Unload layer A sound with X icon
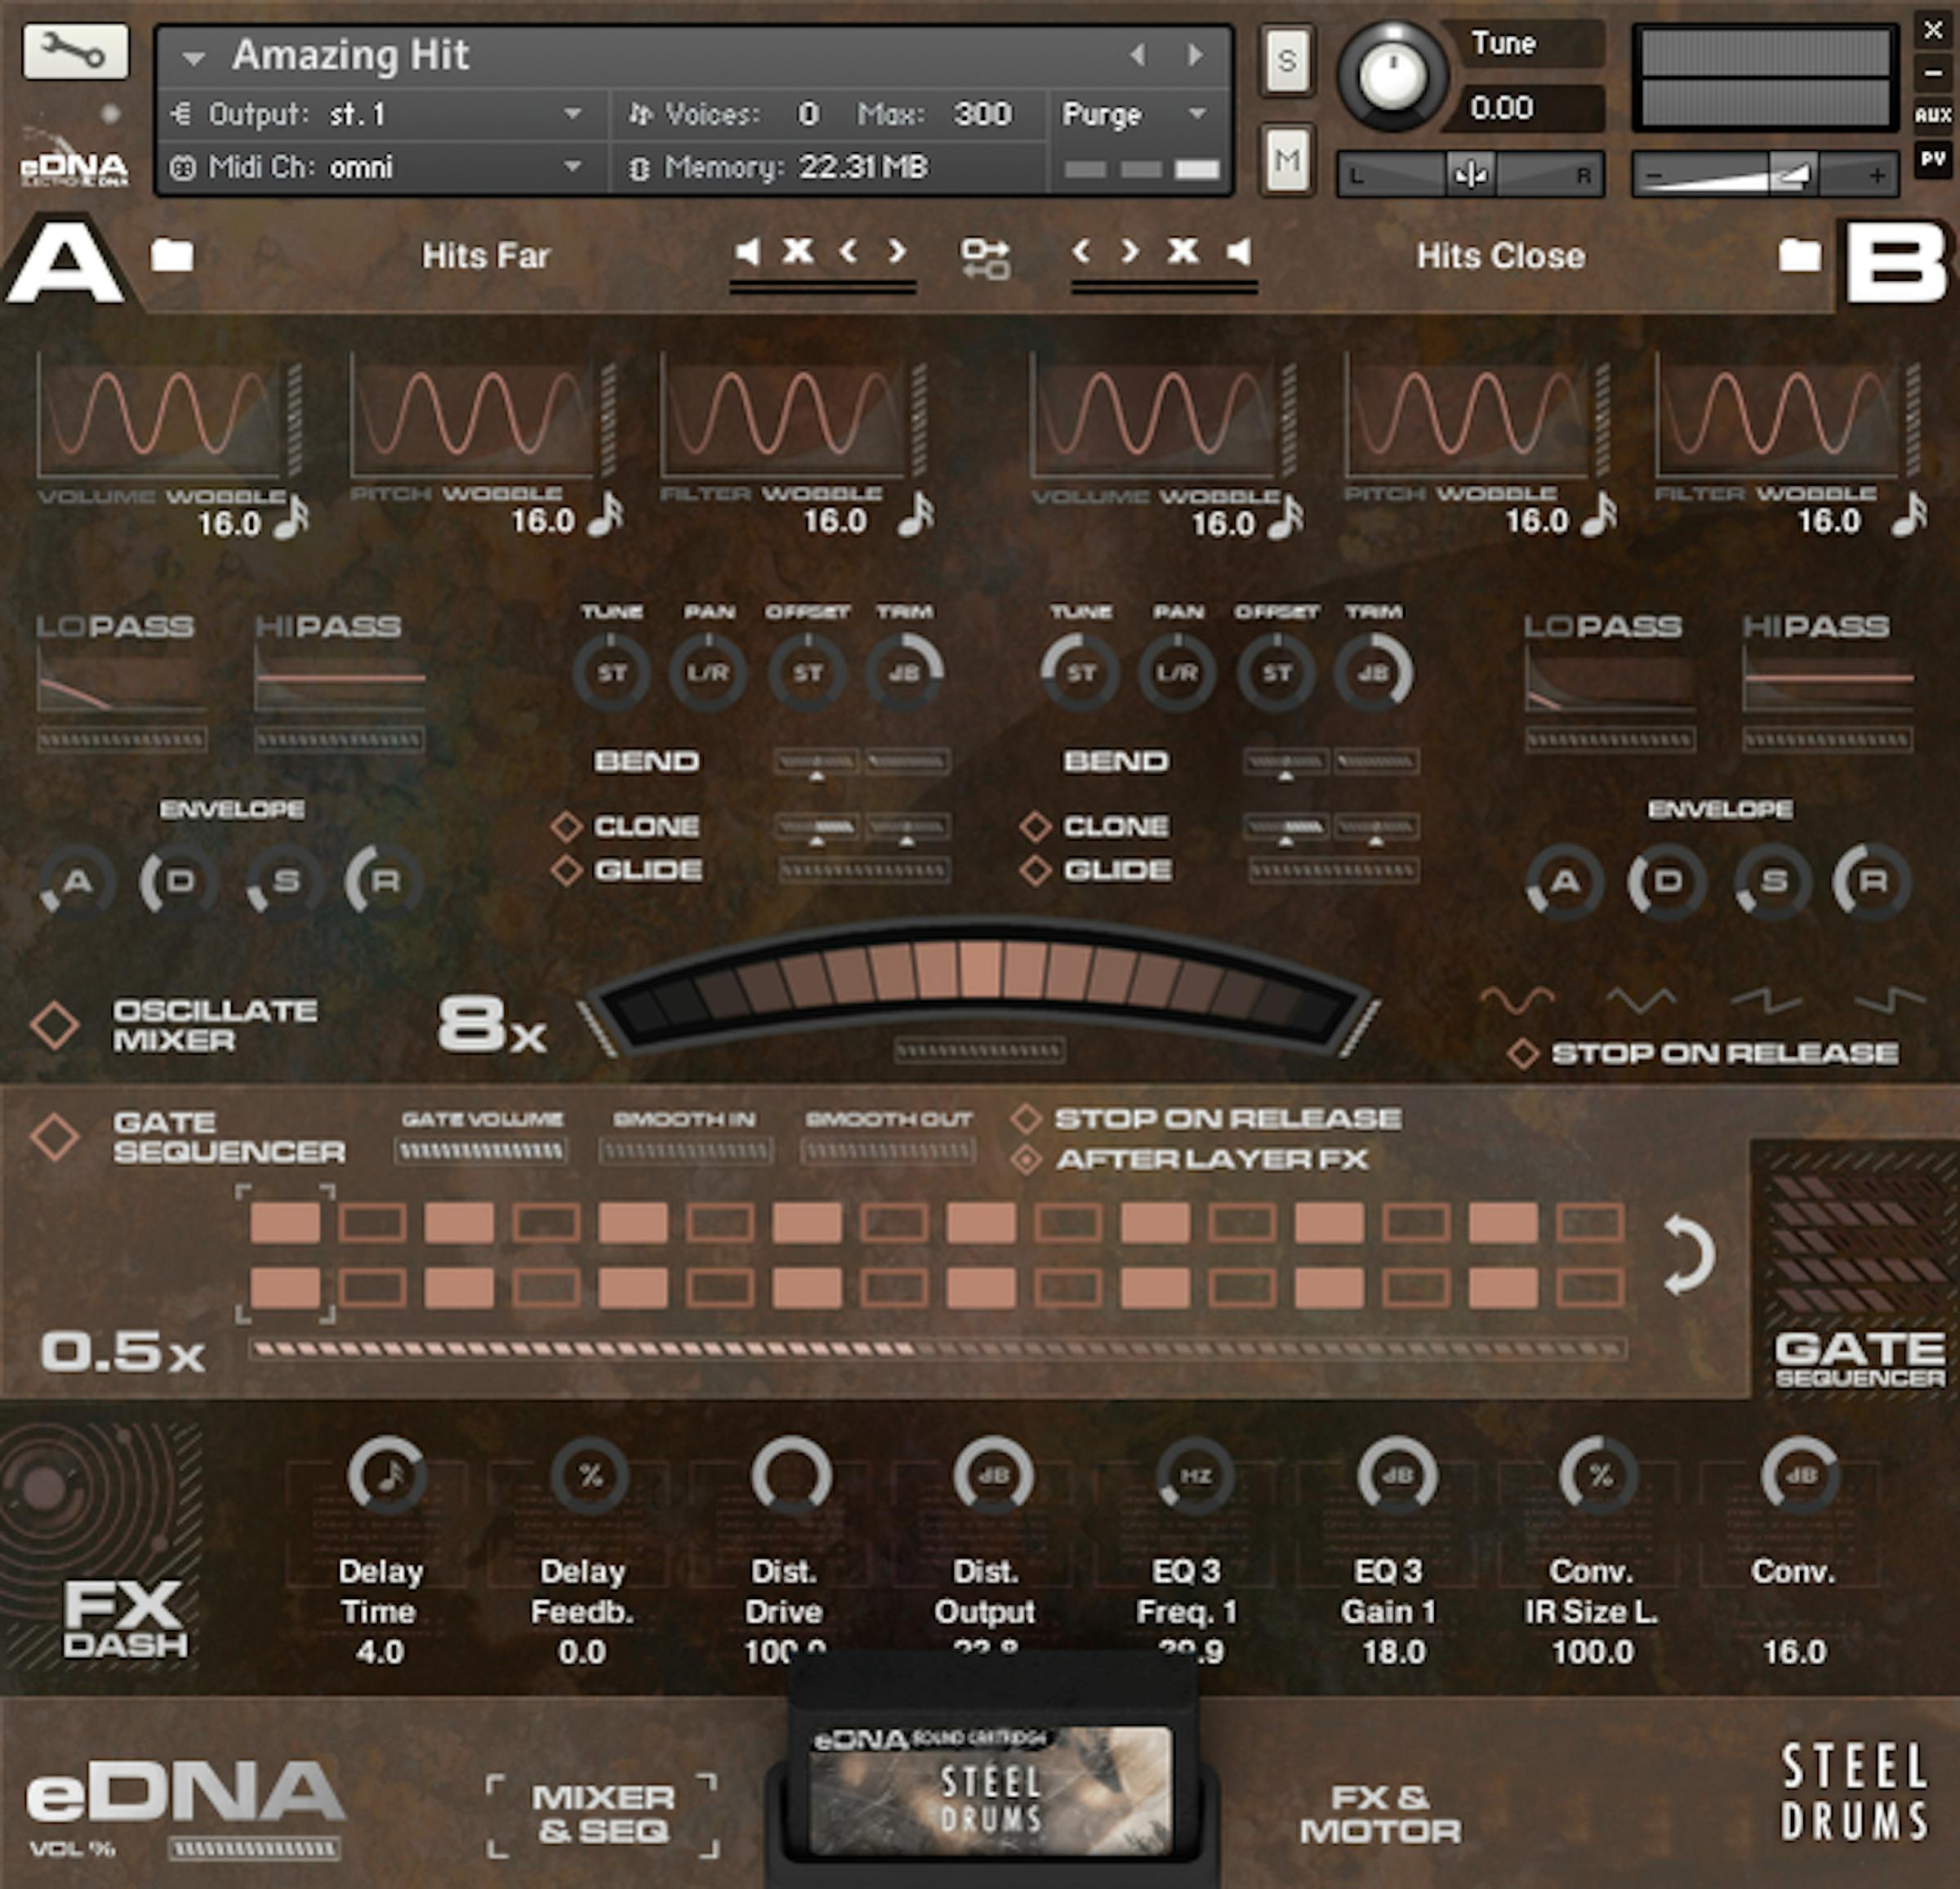 [797, 251]
